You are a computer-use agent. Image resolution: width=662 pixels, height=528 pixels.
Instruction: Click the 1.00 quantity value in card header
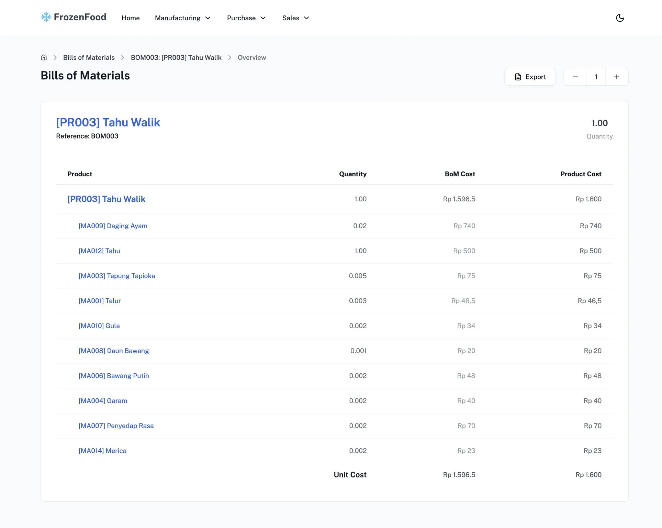point(599,123)
